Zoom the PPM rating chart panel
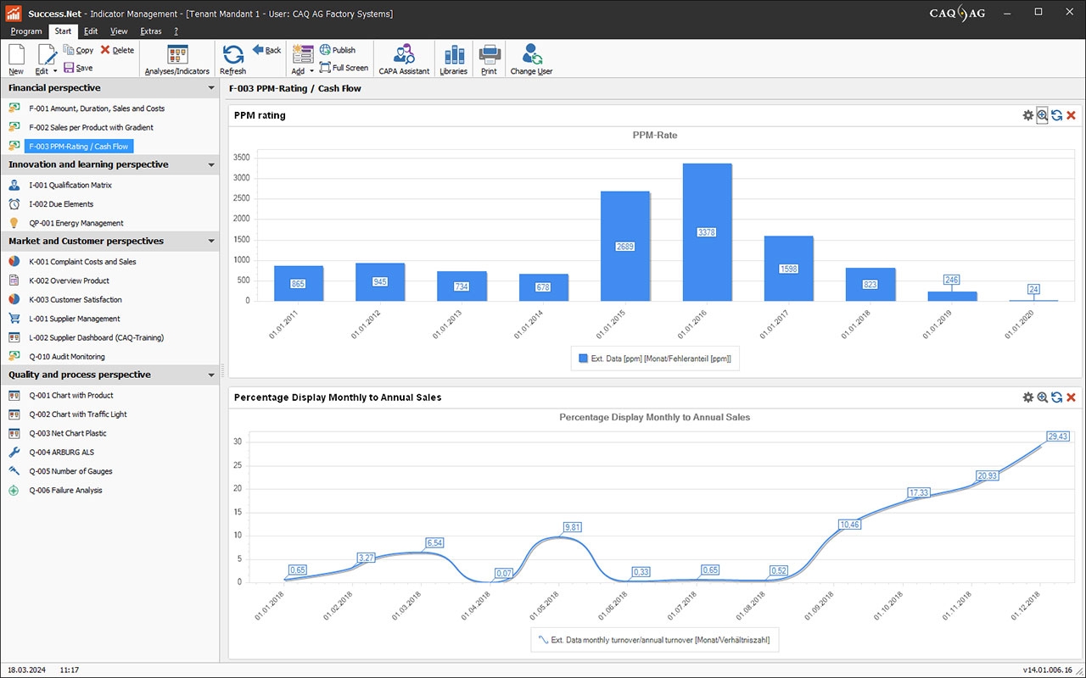The width and height of the screenshot is (1086, 678). [1042, 115]
